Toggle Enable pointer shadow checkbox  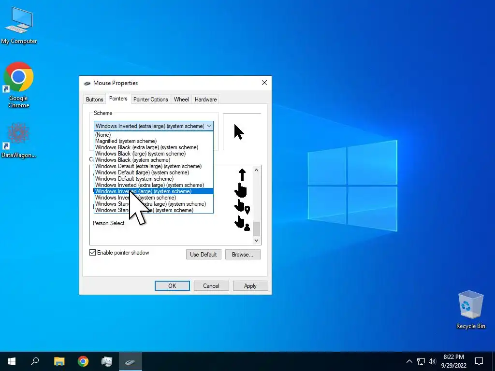pyautogui.click(x=92, y=252)
